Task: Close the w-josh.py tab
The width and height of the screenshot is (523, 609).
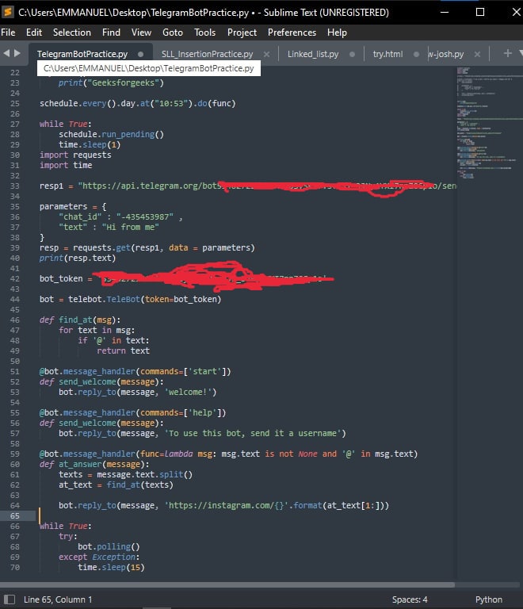Action: coord(477,55)
